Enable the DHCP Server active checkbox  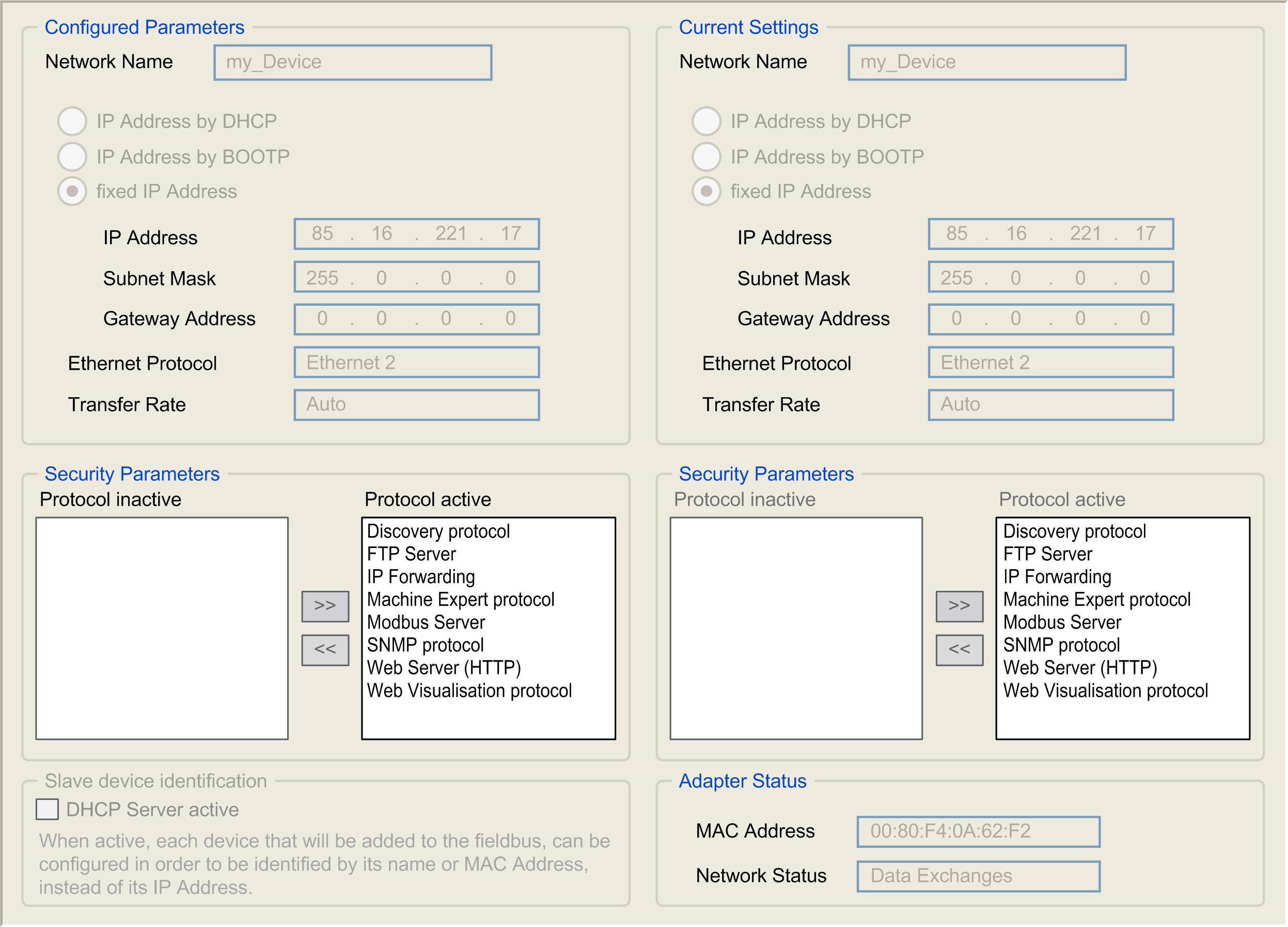coord(47,809)
